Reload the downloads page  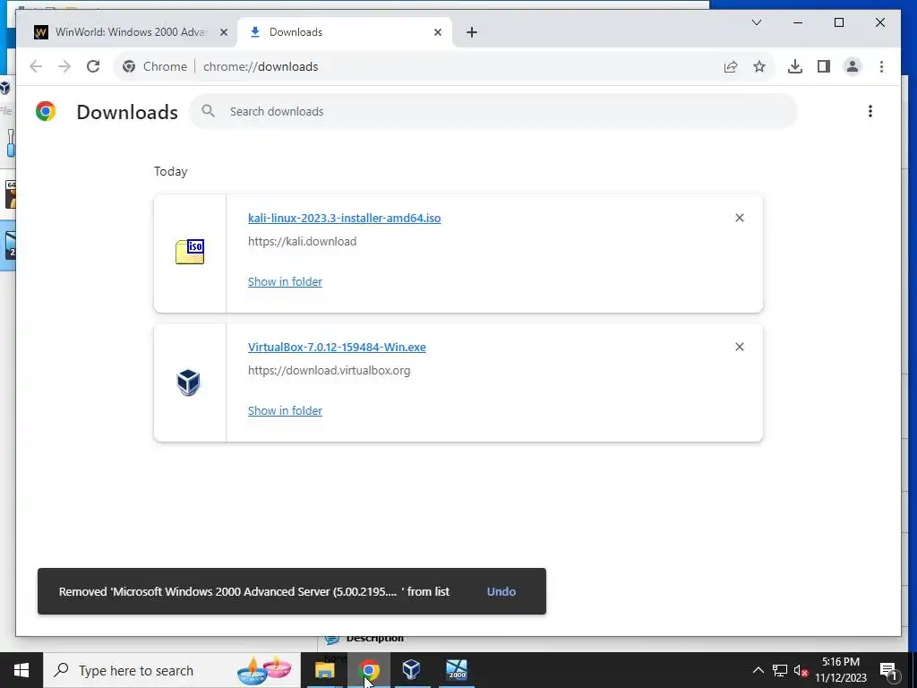(x=93, y=66)
